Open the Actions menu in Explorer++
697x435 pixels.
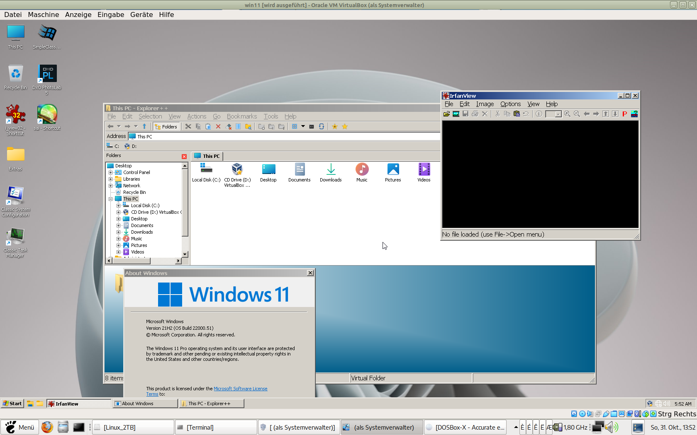(197, 116)
